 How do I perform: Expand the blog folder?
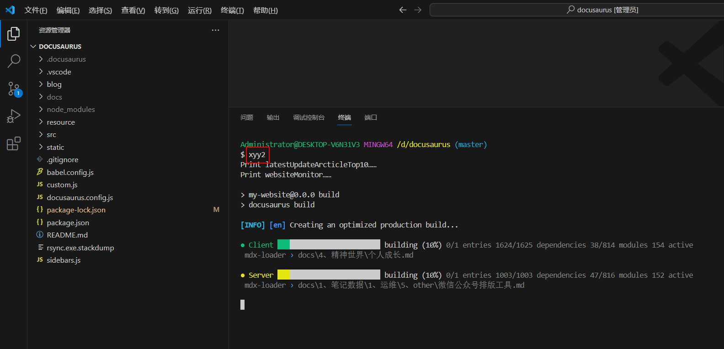(41, 84)
